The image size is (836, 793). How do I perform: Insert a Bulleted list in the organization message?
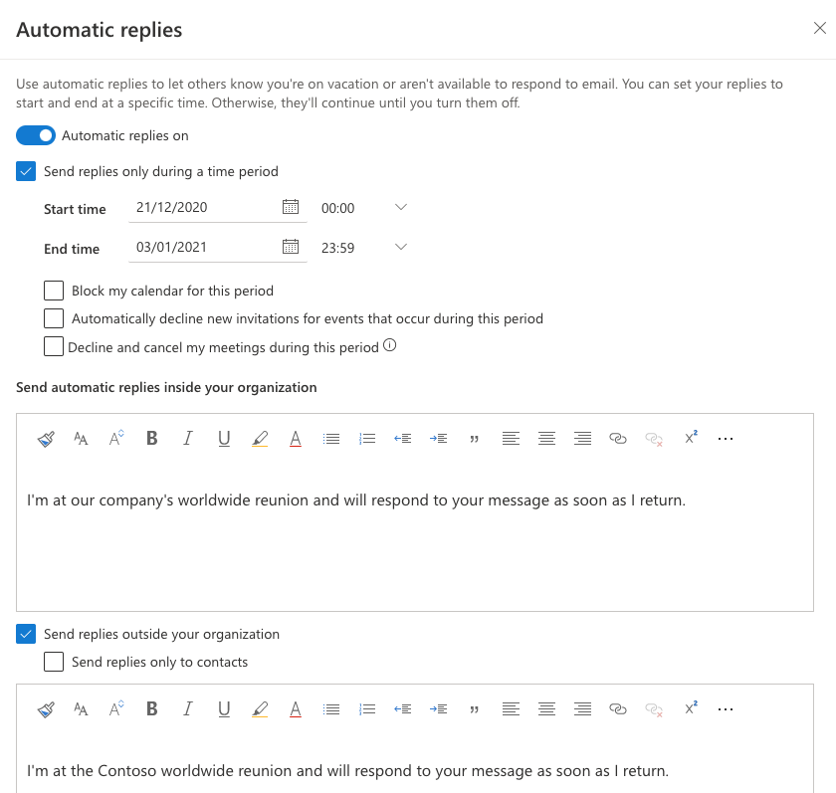[331, 438]
